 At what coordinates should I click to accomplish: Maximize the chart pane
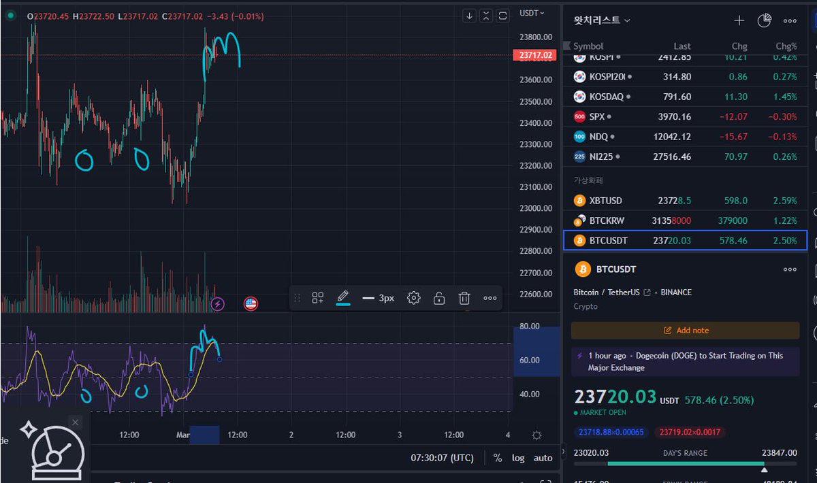click(503, 16)
